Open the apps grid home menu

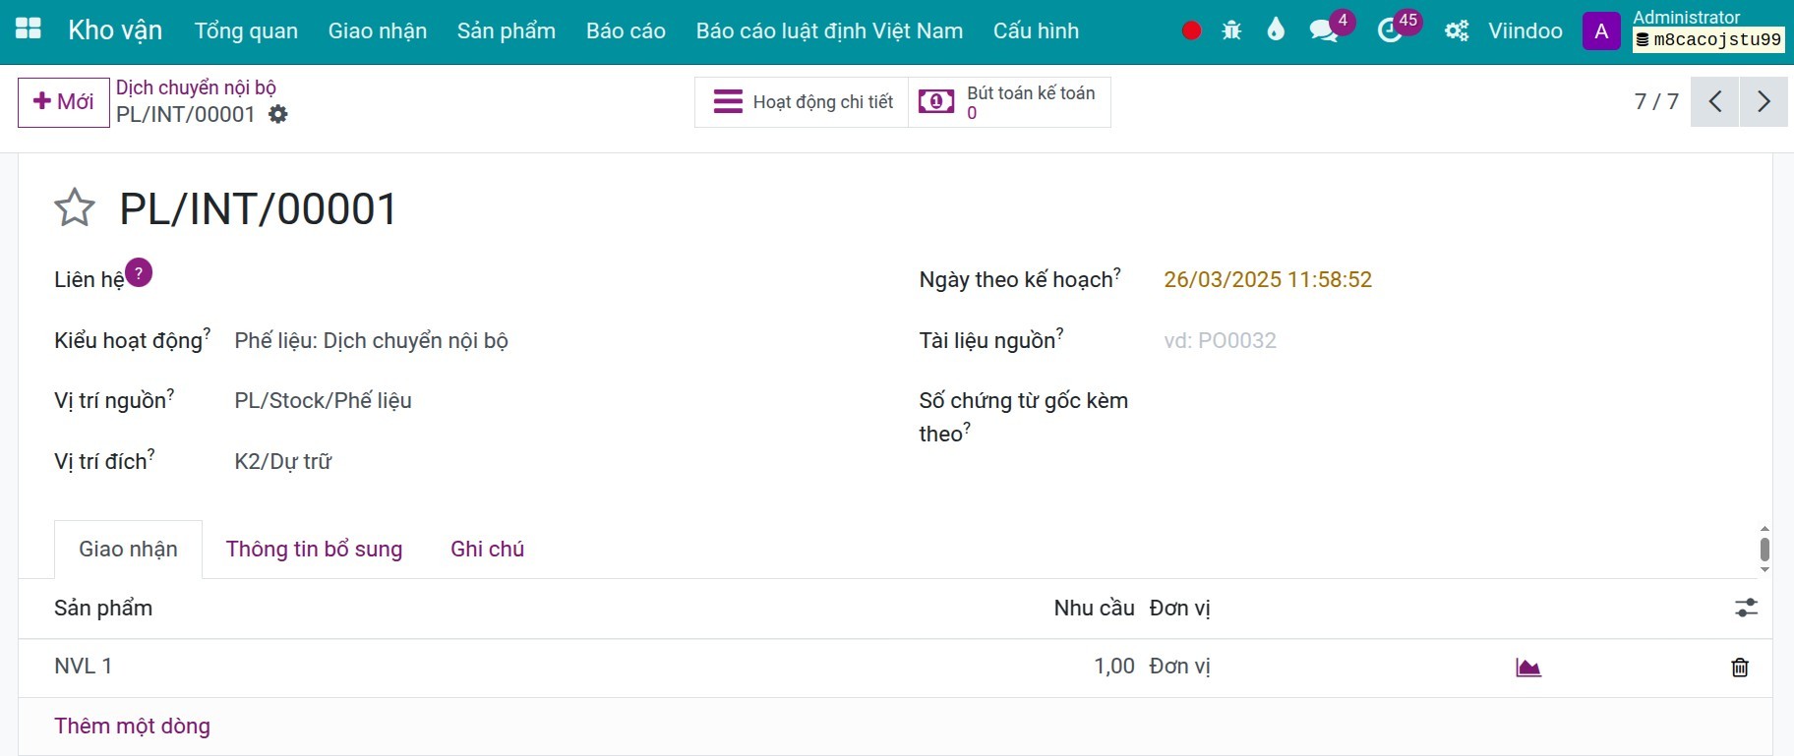tap(29, 29)
